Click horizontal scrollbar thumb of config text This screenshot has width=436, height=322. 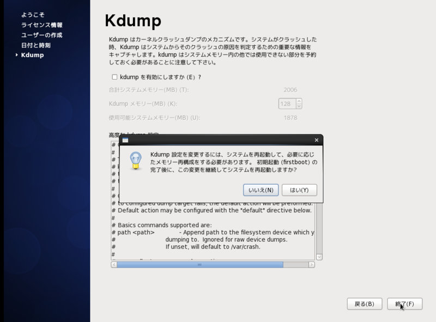click(200, 265)
